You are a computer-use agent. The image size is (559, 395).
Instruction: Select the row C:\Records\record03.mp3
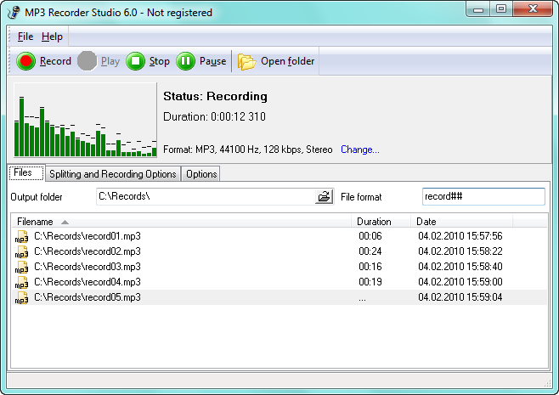pyautogui.click(x=279, y=267)
